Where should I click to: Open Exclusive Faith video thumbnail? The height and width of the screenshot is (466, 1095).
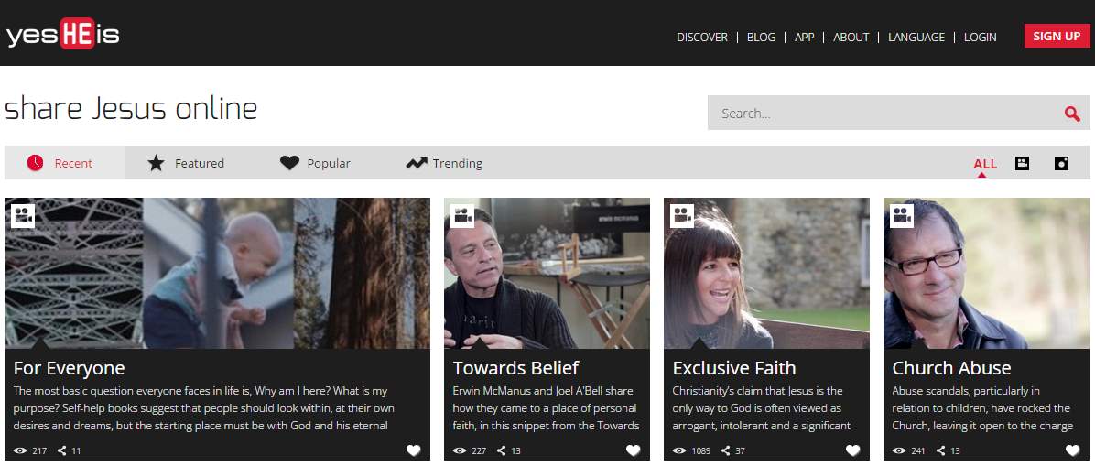click(767, 273)
